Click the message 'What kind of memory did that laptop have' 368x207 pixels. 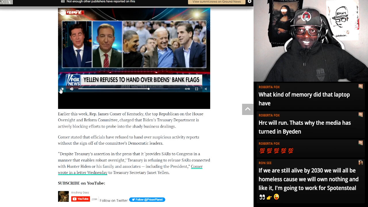click(304, 99)
